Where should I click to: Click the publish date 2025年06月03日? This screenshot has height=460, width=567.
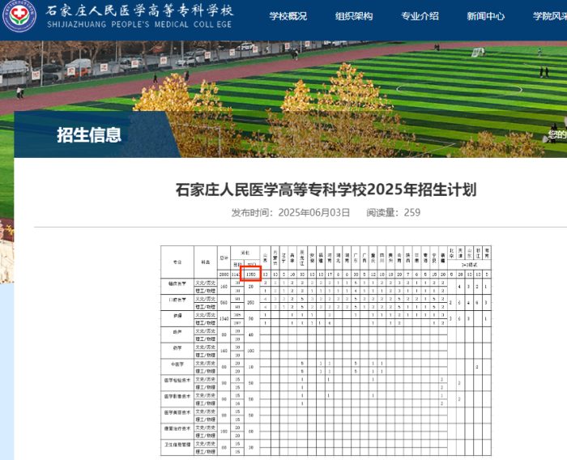tap(314, 212)
